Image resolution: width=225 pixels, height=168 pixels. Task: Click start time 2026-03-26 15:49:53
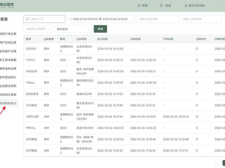pos(143,83)
